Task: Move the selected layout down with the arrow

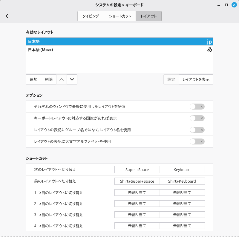Action: (72, 79)
